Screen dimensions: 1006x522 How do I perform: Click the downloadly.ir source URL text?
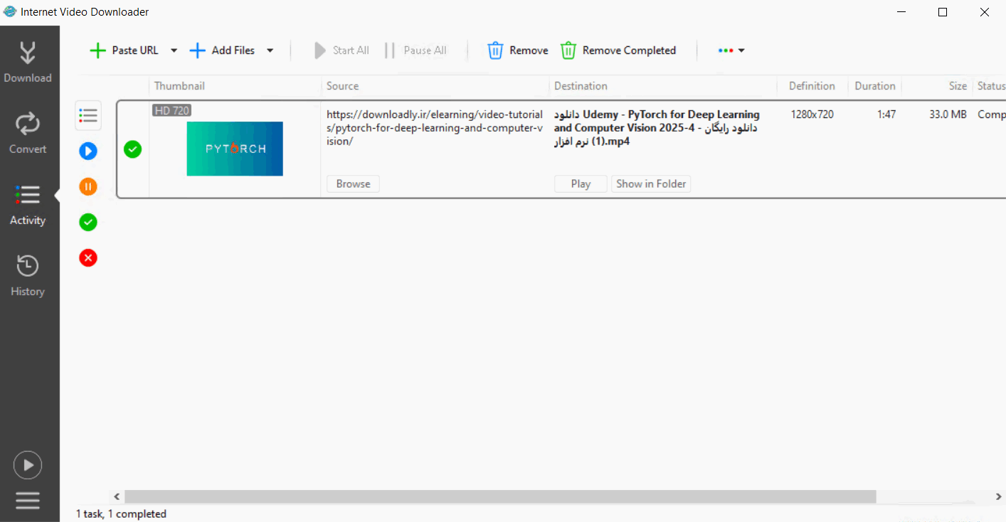435,128
